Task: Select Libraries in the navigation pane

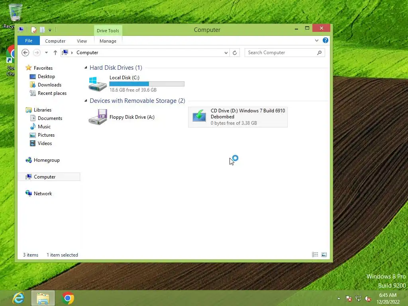Action: [42, 110]
